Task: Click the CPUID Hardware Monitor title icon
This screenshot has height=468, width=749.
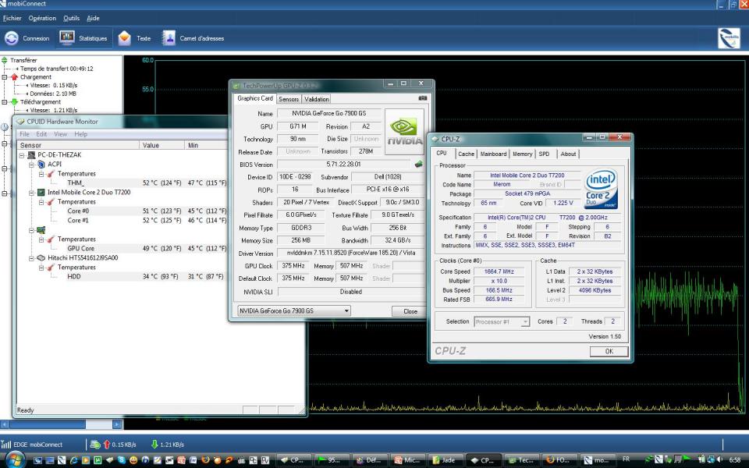Action: [20, 122]
